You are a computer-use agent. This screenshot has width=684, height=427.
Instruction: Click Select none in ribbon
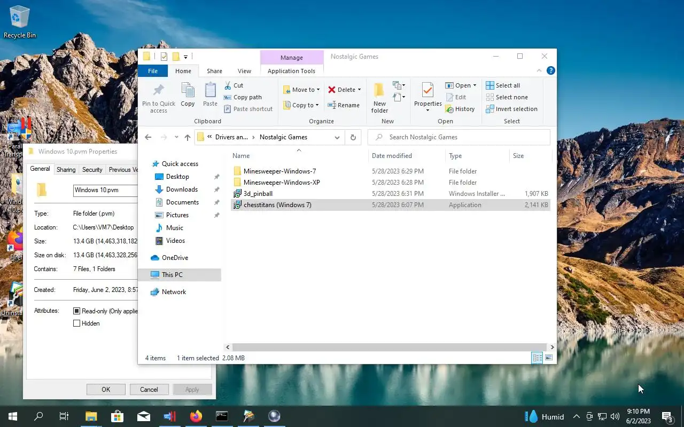tap(507, 97)
